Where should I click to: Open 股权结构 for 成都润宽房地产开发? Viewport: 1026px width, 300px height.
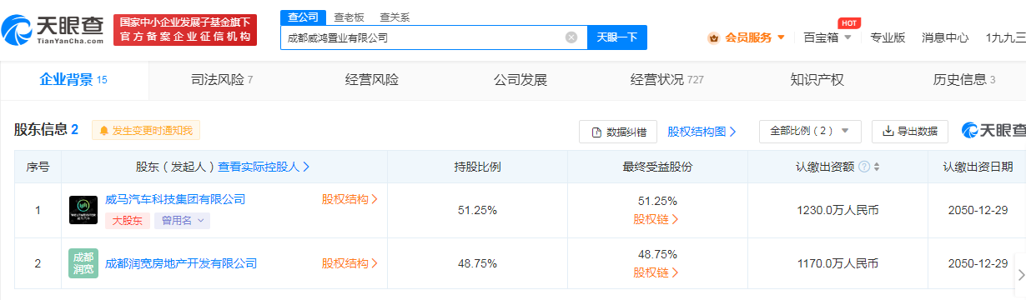350,263
